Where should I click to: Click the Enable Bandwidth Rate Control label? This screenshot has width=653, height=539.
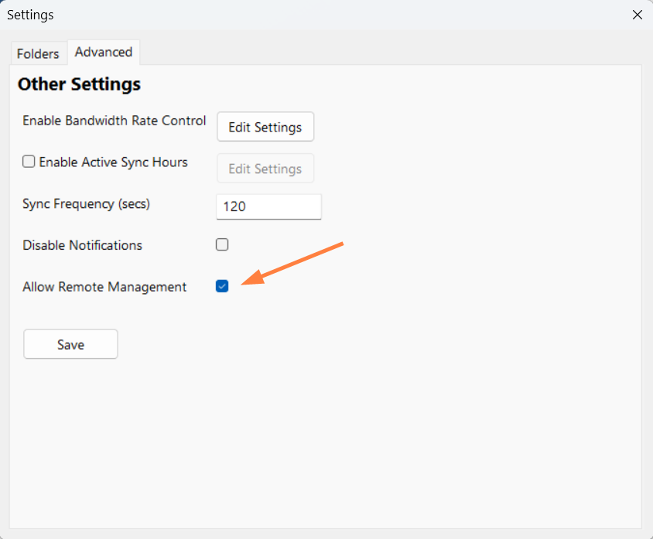click(x=115, y=121)
